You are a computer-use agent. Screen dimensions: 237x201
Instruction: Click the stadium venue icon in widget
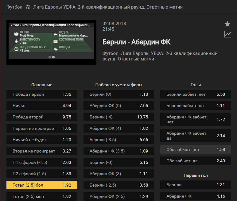[16, 34]
